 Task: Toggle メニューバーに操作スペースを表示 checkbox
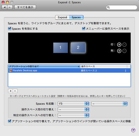click(83, 28)
